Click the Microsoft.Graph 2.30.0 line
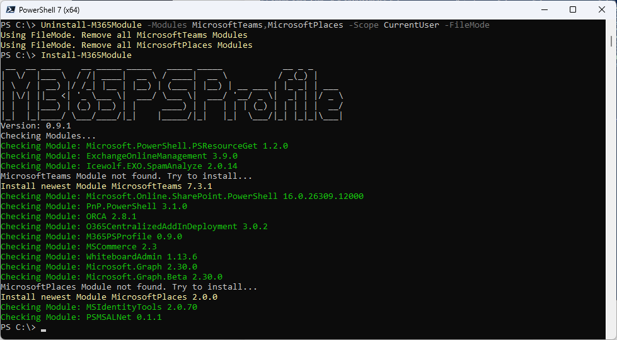 [99, 267]
